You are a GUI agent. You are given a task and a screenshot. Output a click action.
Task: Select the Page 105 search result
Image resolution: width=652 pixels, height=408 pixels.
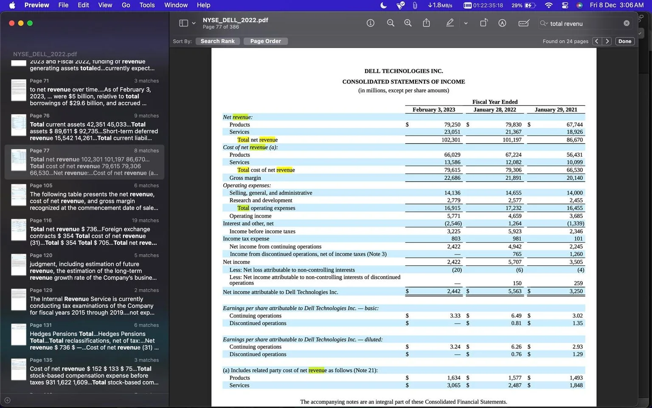coord(84,197)
